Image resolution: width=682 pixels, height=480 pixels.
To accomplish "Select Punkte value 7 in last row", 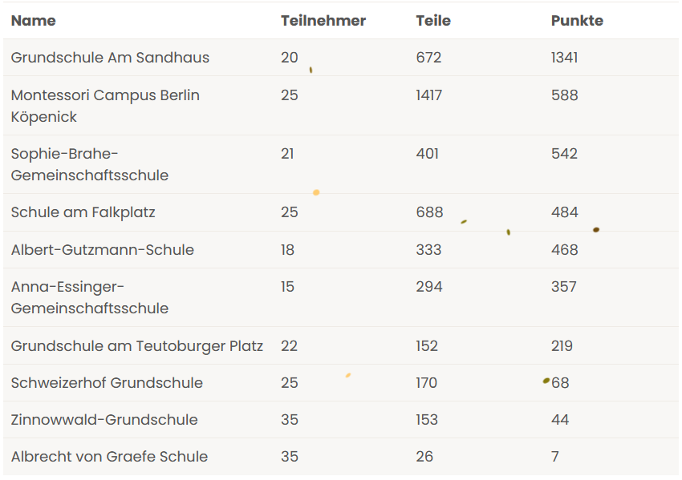I will 554,457.
